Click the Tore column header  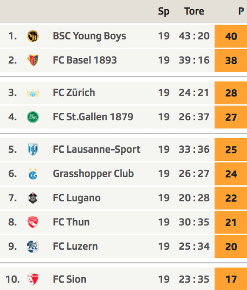(194, 11)
